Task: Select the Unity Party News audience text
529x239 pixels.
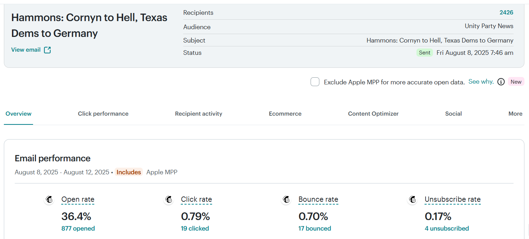Action: [x=489, y=26]
